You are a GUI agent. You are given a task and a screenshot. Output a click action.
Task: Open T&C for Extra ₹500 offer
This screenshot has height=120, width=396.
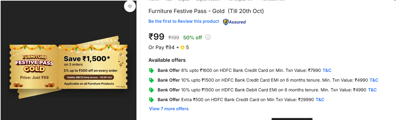(x=320, y=100)
